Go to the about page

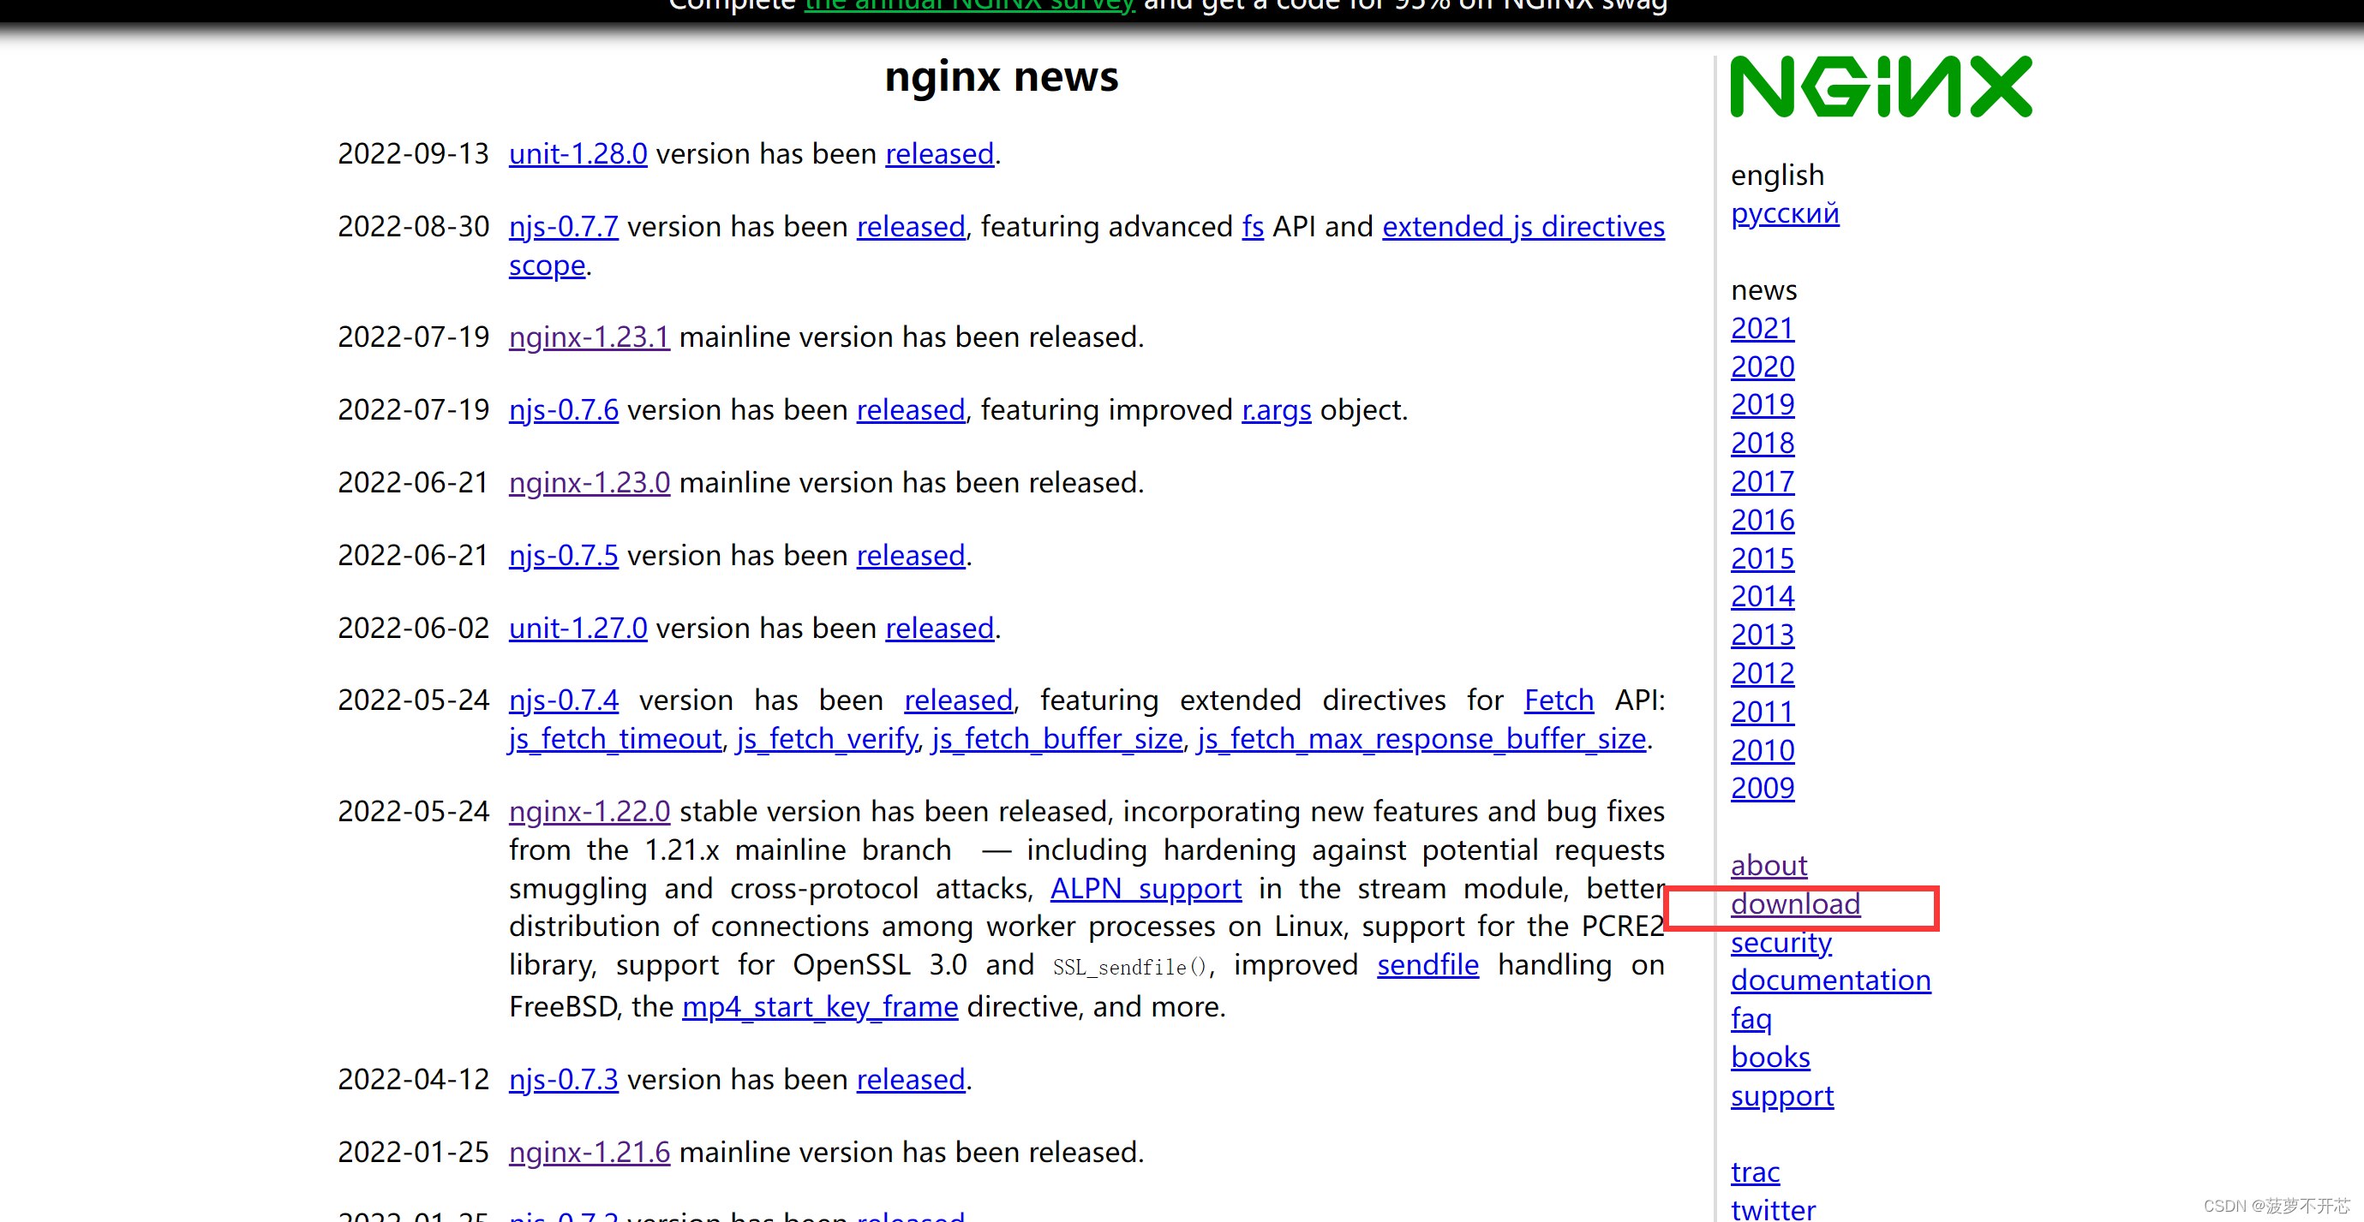[x=1769, y=865]
